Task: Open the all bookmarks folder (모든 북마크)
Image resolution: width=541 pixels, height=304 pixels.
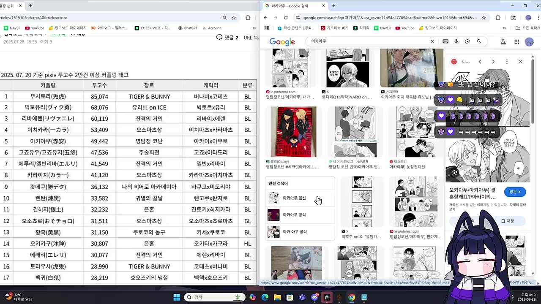Action: (528, 28)
